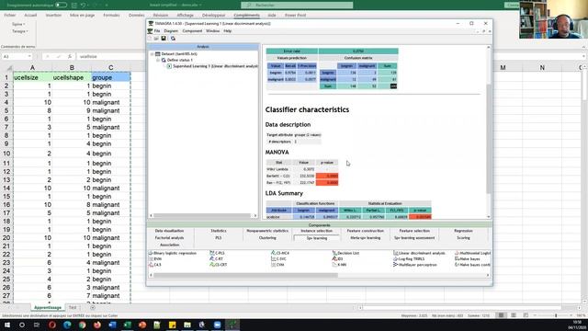Open the Spina dropdown in Excel ribbon
Screen dimensions: 588x331
[18, 24]
